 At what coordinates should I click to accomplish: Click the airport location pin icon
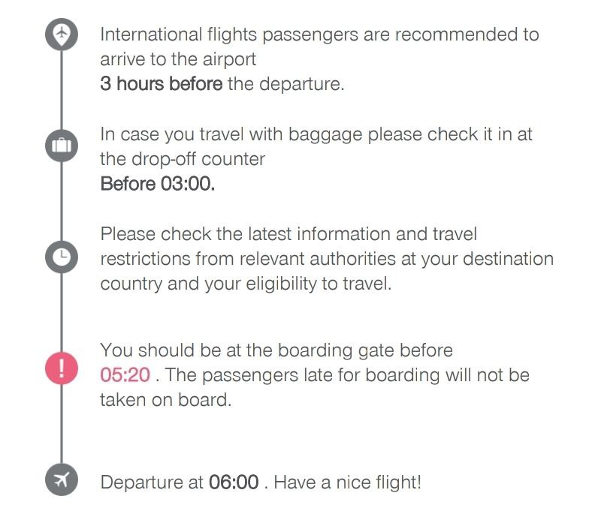click(x=62, y=35)
